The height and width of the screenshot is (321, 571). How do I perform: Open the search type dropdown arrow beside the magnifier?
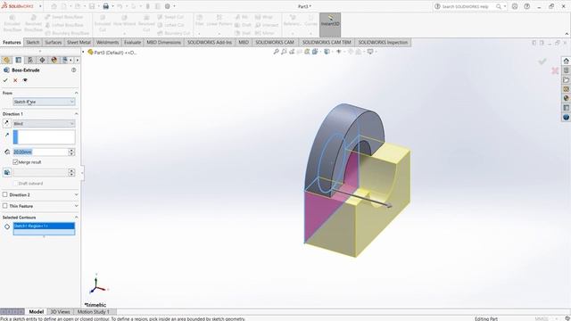click(504, 6)
